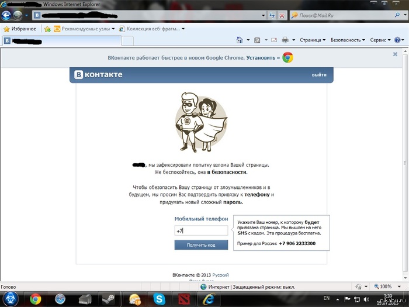
Task: Expand the address bar history dropdown
Action: 263,15
